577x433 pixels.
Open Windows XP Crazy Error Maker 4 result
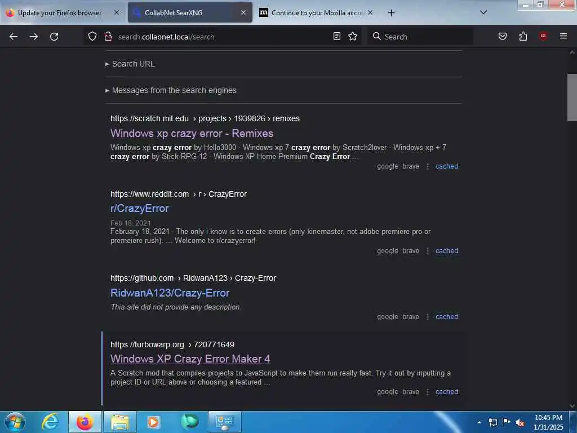click(x=190, y=359)
